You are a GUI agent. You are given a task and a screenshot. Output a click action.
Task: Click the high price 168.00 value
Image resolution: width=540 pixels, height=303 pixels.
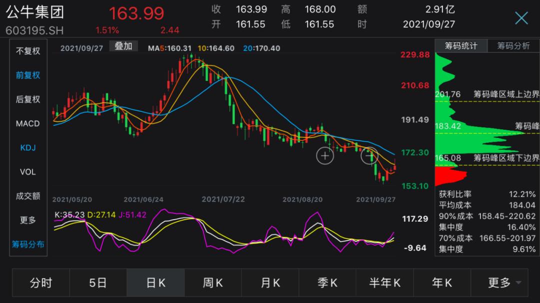pyautogui.click(x=320, y=9)
